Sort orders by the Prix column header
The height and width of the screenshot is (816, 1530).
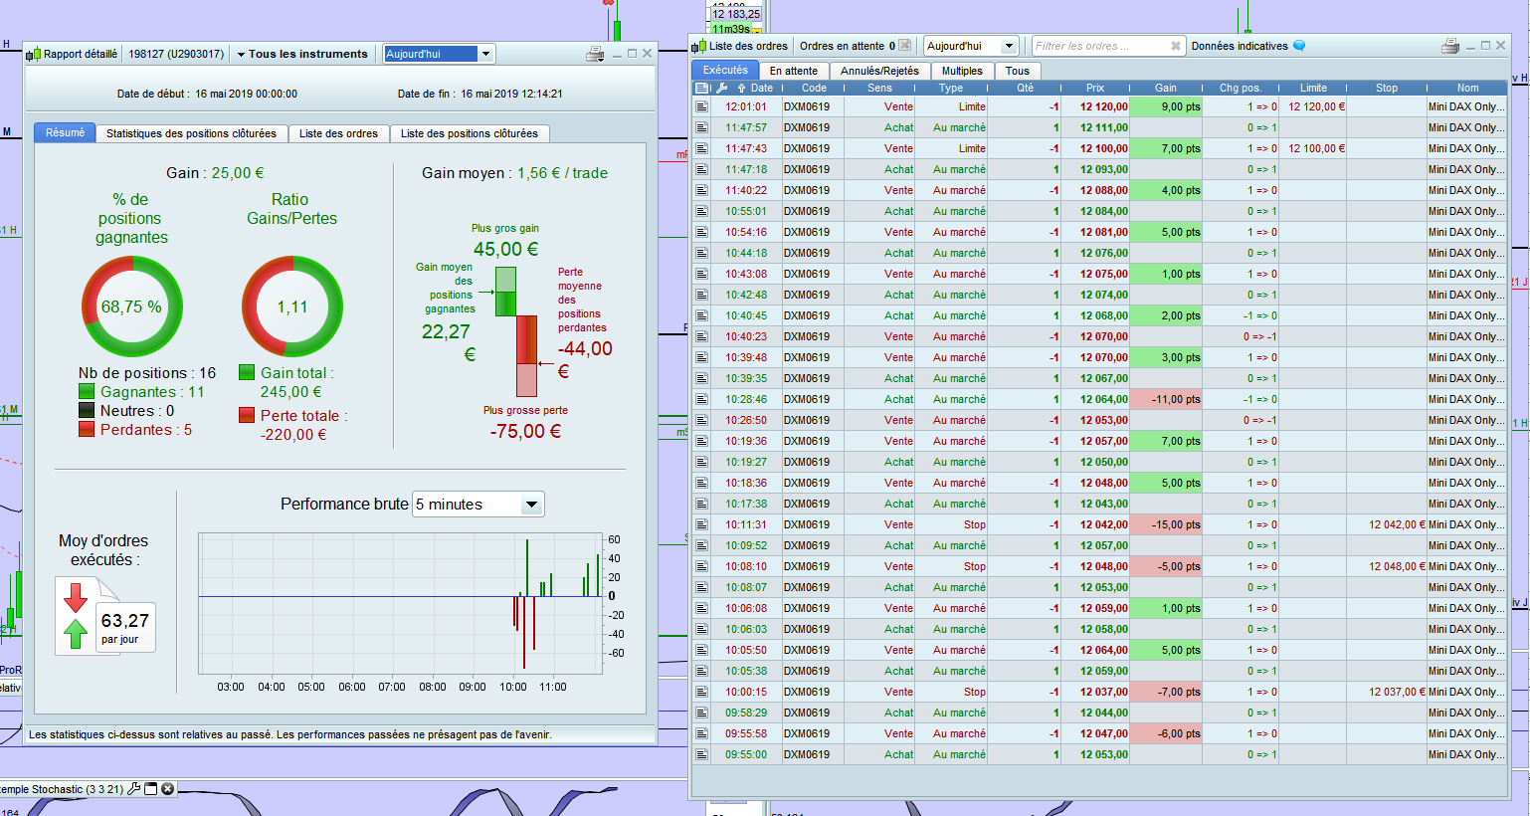pos(1094,88)
